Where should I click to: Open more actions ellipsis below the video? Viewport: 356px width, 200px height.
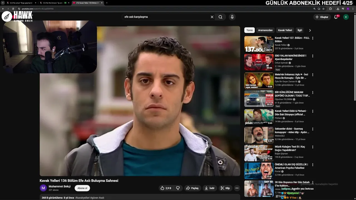click(237, 188)
